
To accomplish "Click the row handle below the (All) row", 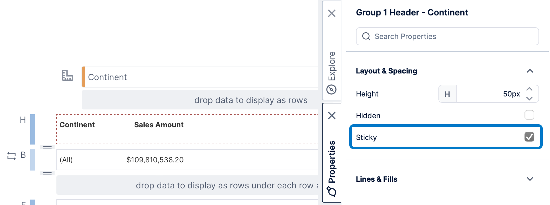I will coord(47,173).
